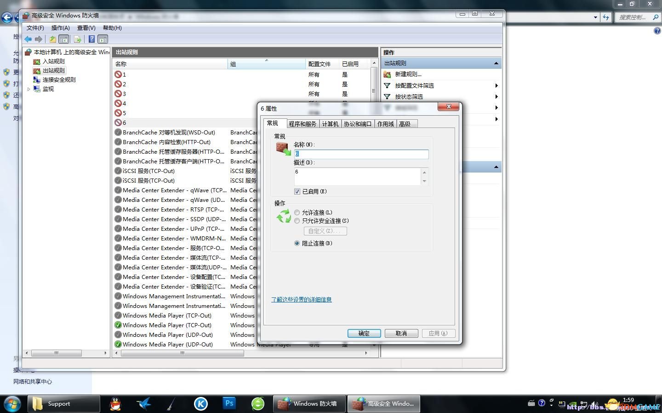Switch to the 计算机 tab

(330, 124)
